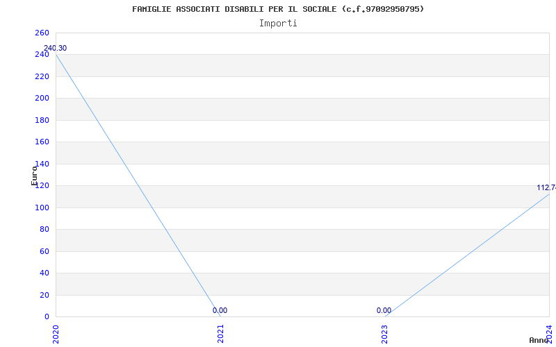Click the 240.30 data point label
The height and width of the screenshot is (347, 556).
pos(55,48)
